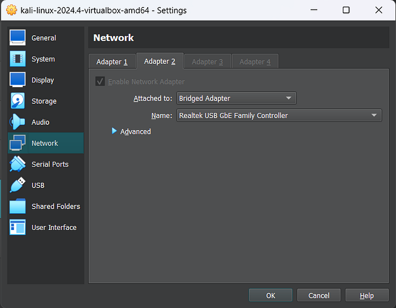The image size is (396, 308).
Task: Open System settings category
Action: 46,59
